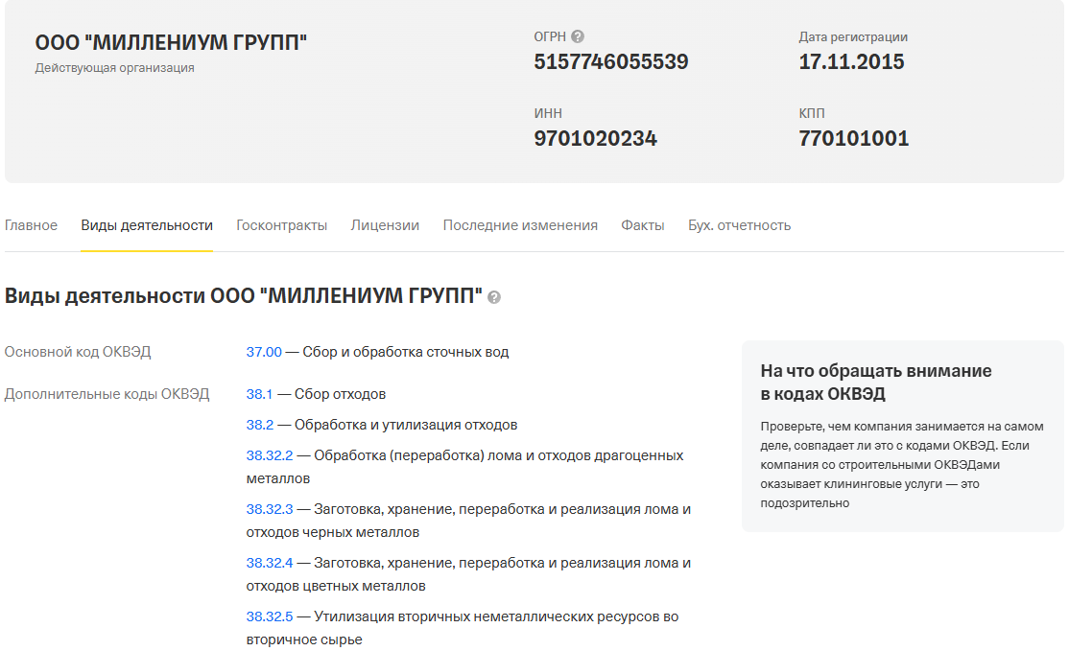Click the 38.2 code link
The width and height of the screenshot is (1069, 651).
point(259,425)
